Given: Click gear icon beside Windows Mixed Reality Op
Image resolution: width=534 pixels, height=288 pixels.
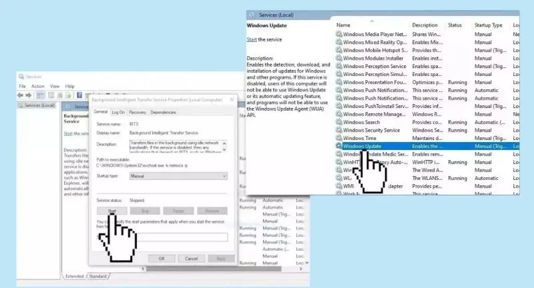Looking at the screenshot, I should point(339,42).
